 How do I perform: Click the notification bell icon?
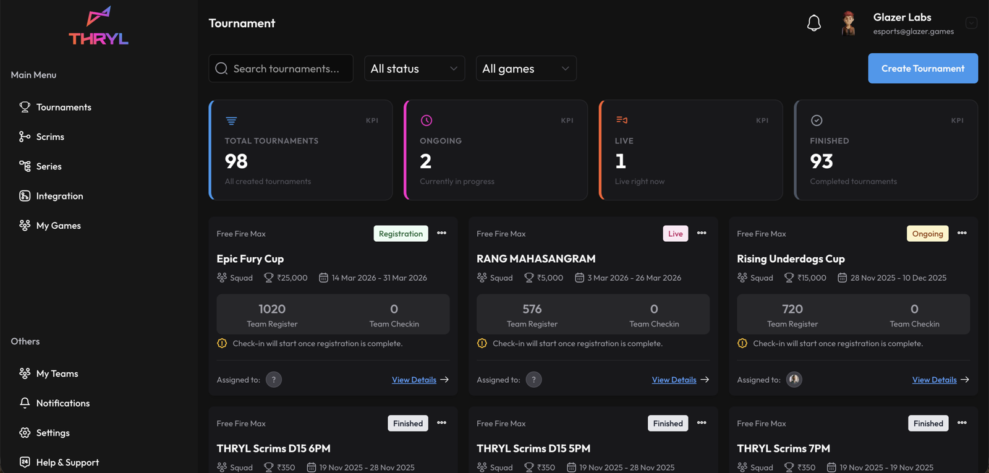coord(813,23)
